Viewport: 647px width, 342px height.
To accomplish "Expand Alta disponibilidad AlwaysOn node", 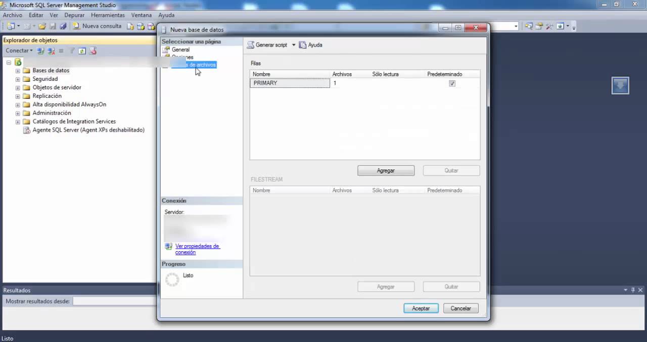I will coord(18,105).
